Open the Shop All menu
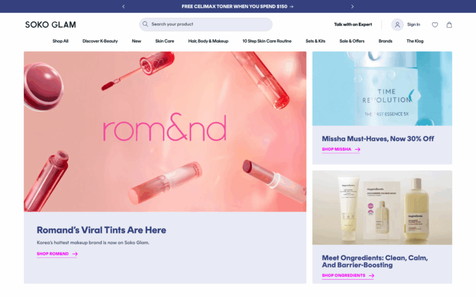The width and height of the screenshot is (476, 297). [x=61, y=41]
